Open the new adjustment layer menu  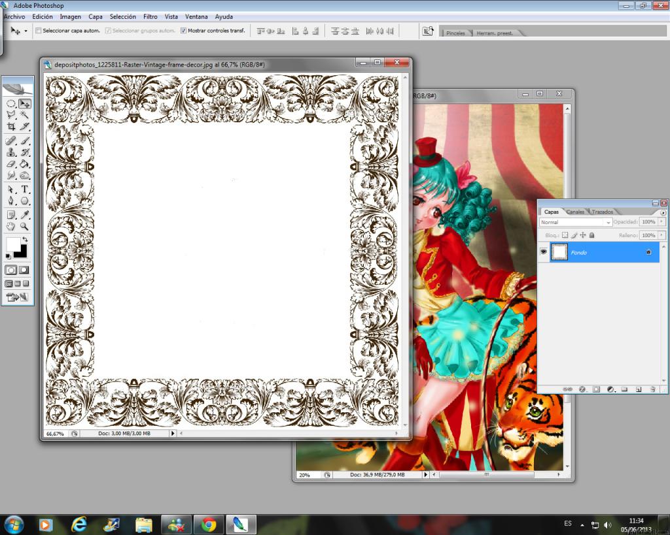(610, 389)
